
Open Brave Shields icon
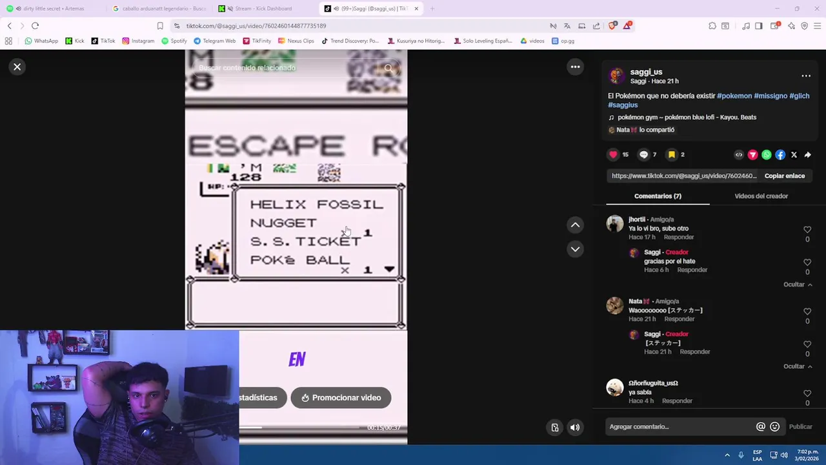coord(612,26)
